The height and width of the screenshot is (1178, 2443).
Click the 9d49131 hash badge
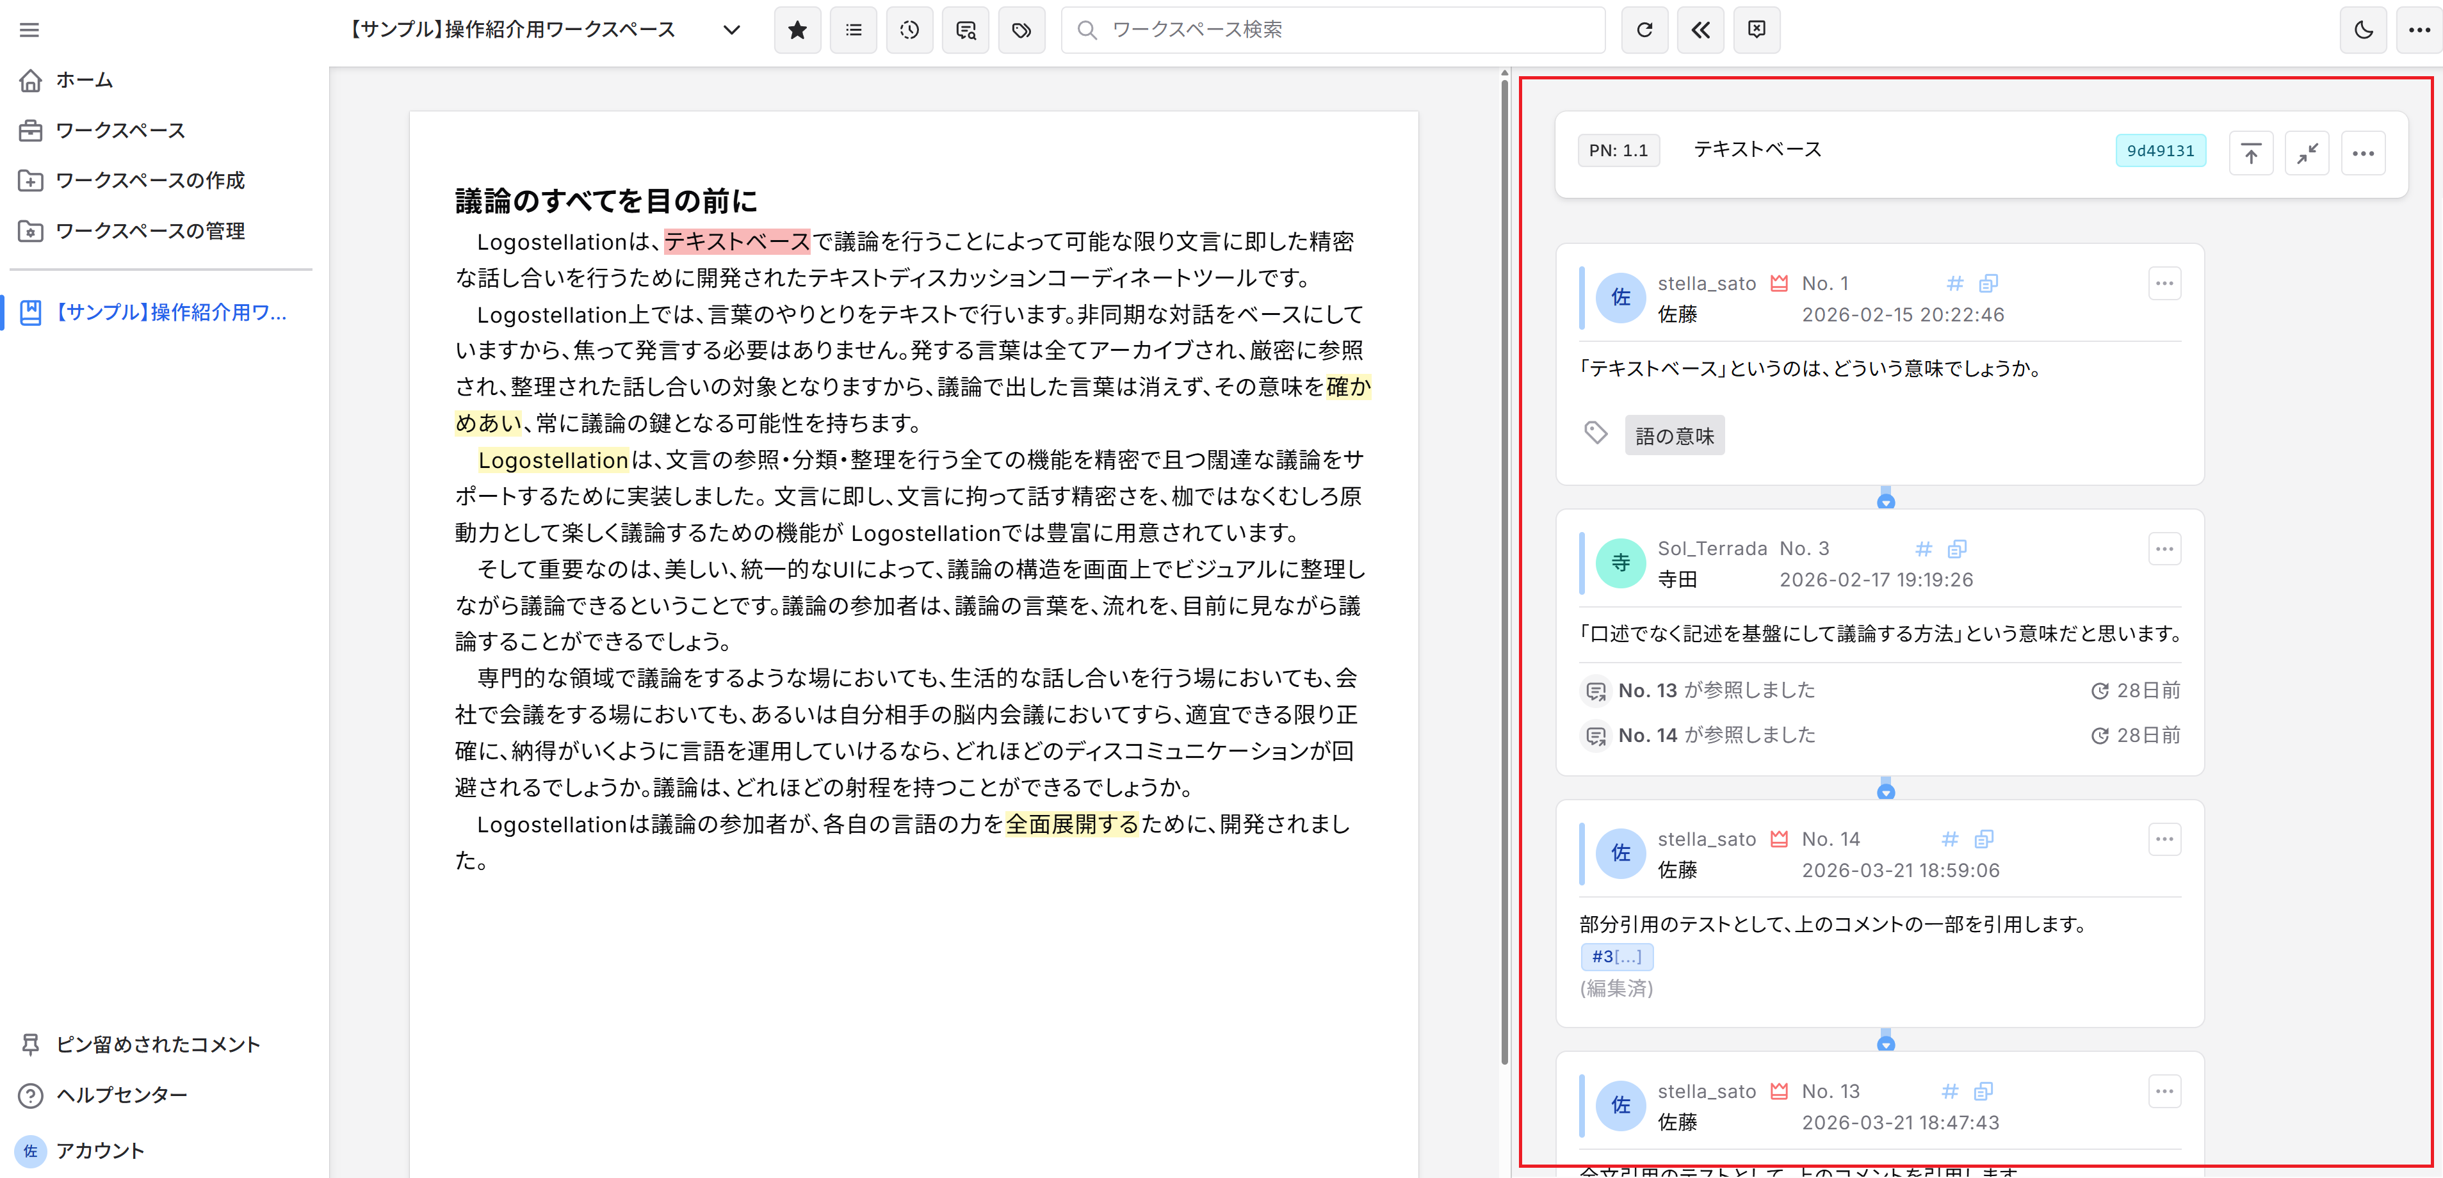(2161, 151)
